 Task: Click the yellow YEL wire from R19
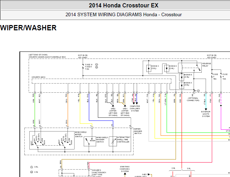[80, 109]
